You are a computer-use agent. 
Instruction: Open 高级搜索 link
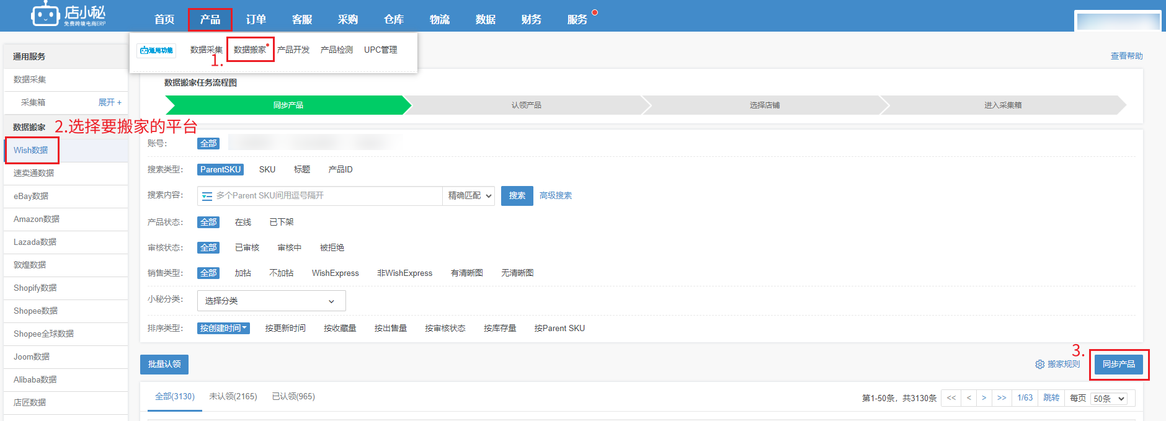coord(556,196)
